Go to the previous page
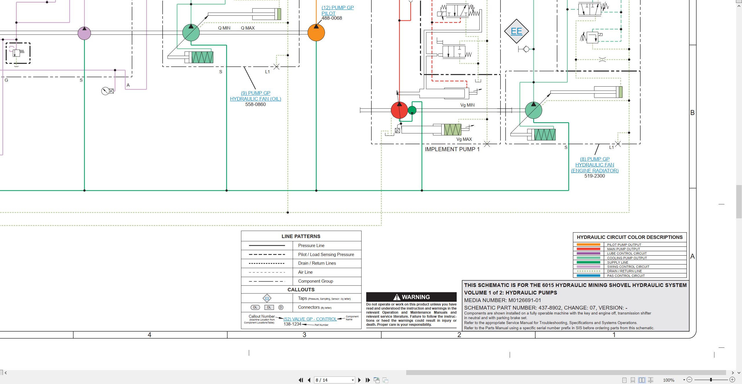The height and width of the screenshot is (384, 742). (309, 380)
